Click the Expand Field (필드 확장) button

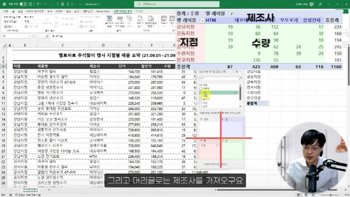pyautogui.click(x=68, y=18)
